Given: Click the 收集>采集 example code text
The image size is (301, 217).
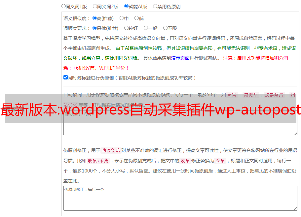Looking at the screenshot, I should 98,161.
